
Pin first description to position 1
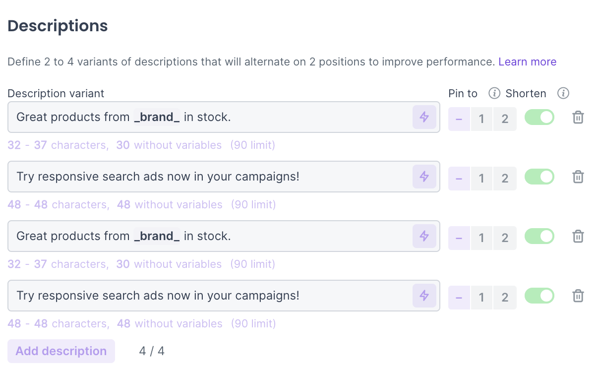pyautogui.click(x=481, y=119)
